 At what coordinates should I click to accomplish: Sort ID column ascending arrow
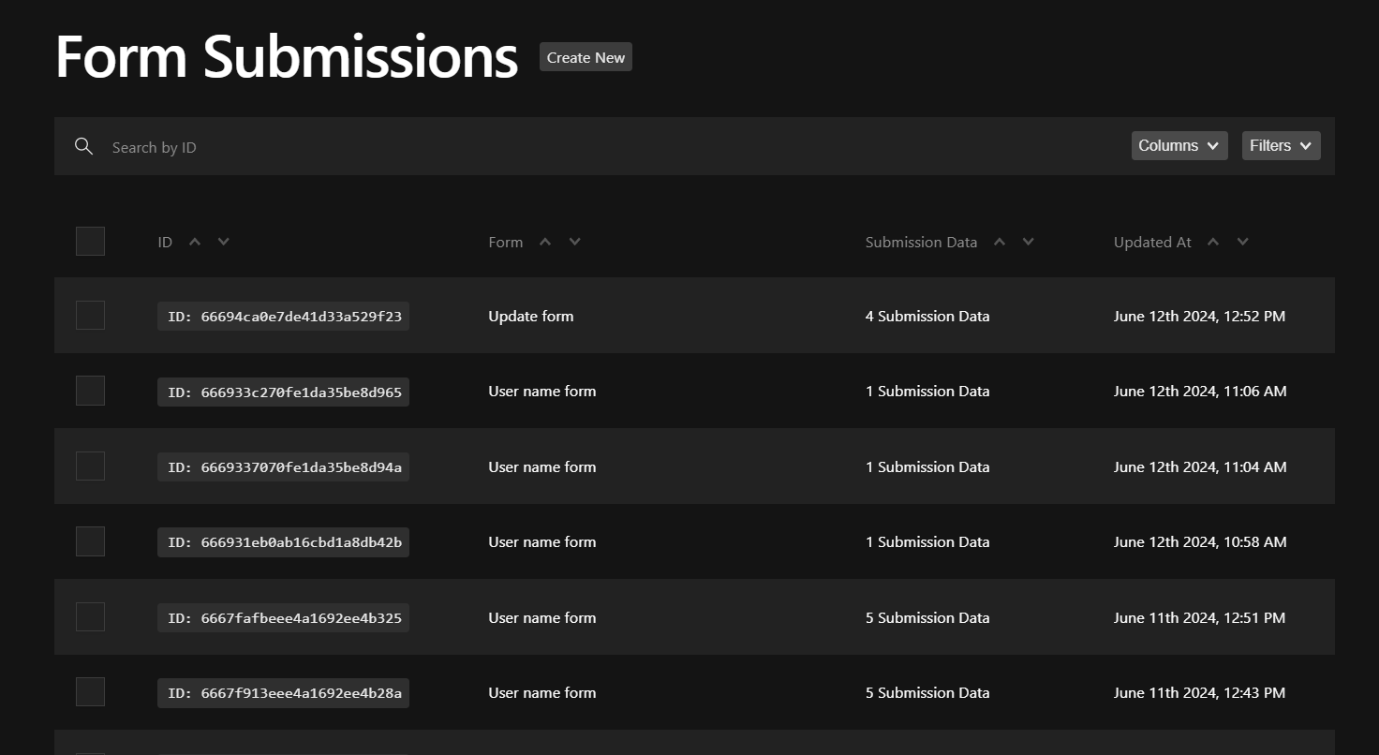(x=195, y=242)
